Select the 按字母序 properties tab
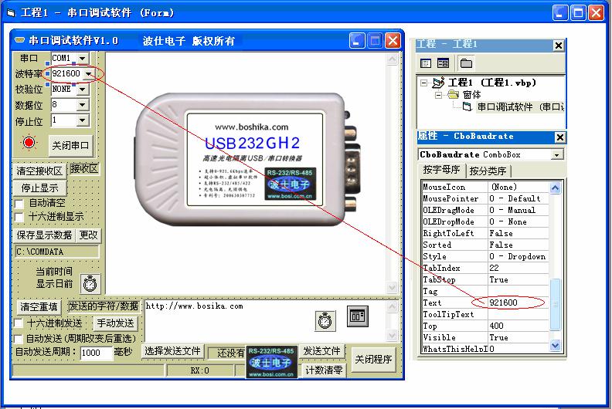The height and width of the screenshot is (409, 612). click(442, 171)
